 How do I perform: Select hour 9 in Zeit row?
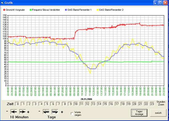70,104
